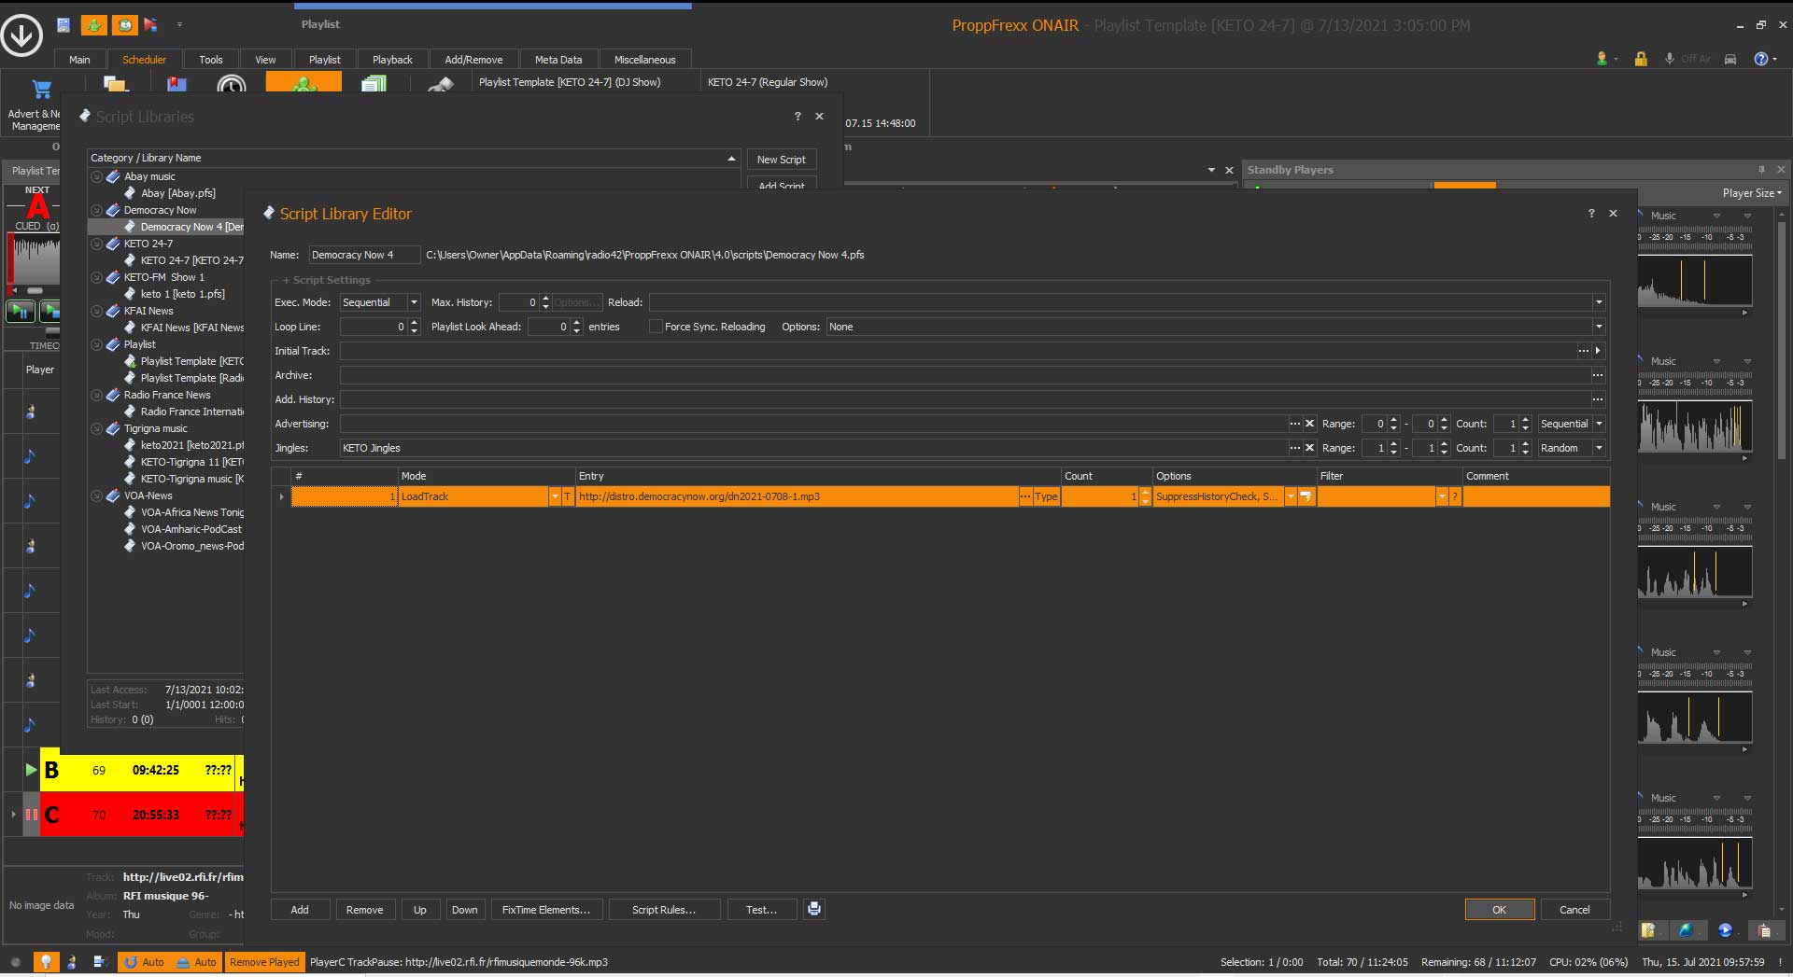Click the lightbulb icon in the status bar
Screen dimensions: 1793x977
tap(45, 962)
